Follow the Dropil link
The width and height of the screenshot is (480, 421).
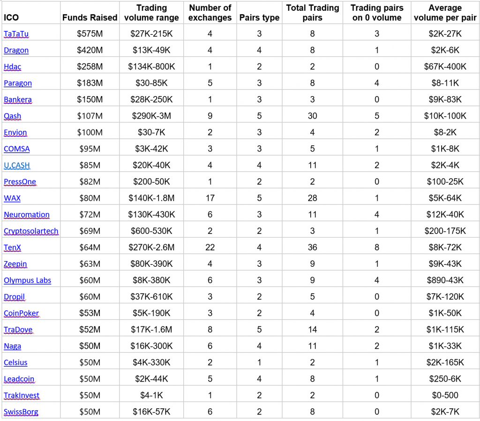click(x=15, y=297)
